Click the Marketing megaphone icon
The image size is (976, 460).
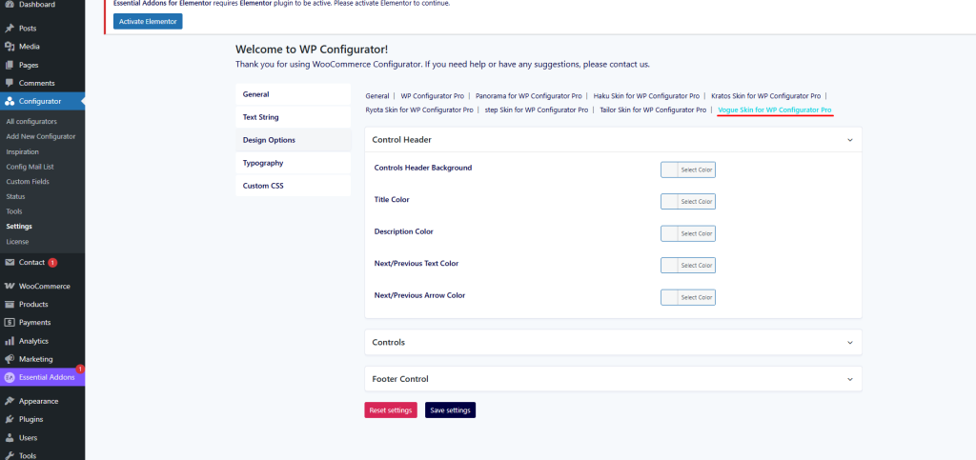tap(10, 359)
